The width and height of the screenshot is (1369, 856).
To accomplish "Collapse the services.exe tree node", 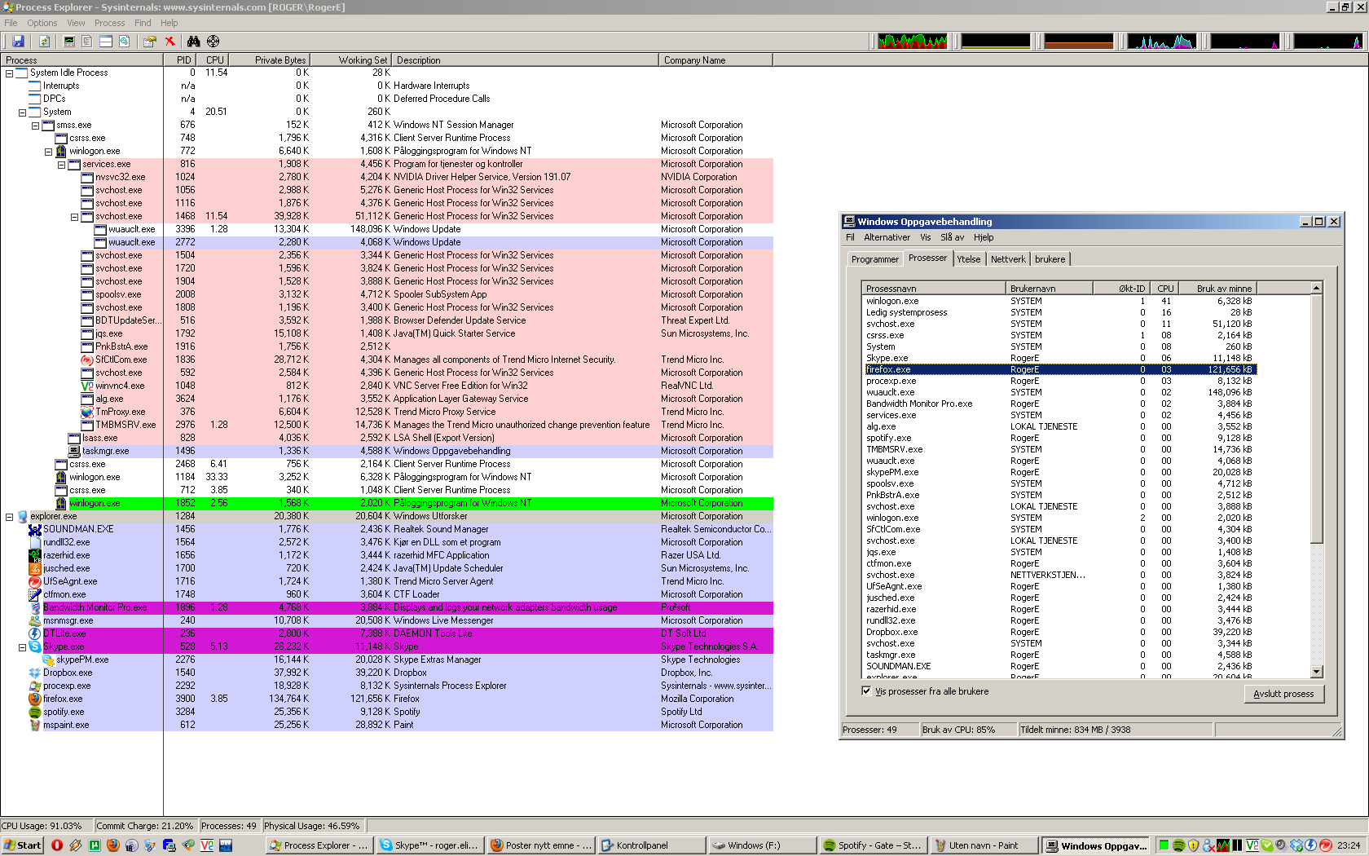I will (61, 165).
